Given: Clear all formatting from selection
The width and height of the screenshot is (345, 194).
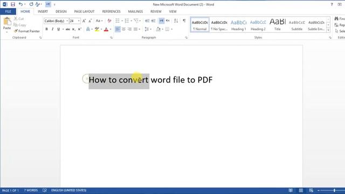Looking at the screenshot, I should (x=109, y=21).
